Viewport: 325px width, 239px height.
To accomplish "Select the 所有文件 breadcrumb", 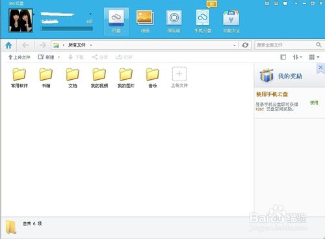I will click(77, 45).
